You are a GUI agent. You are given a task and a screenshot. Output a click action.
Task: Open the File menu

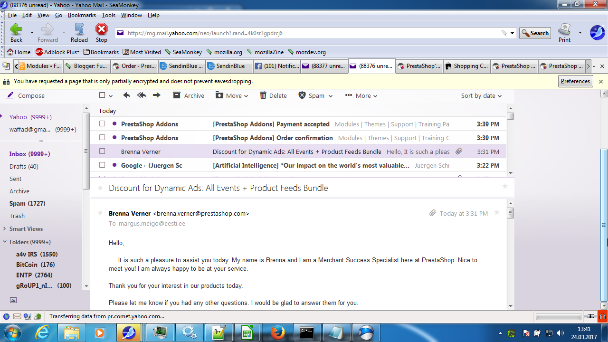[x=12, y=15]
